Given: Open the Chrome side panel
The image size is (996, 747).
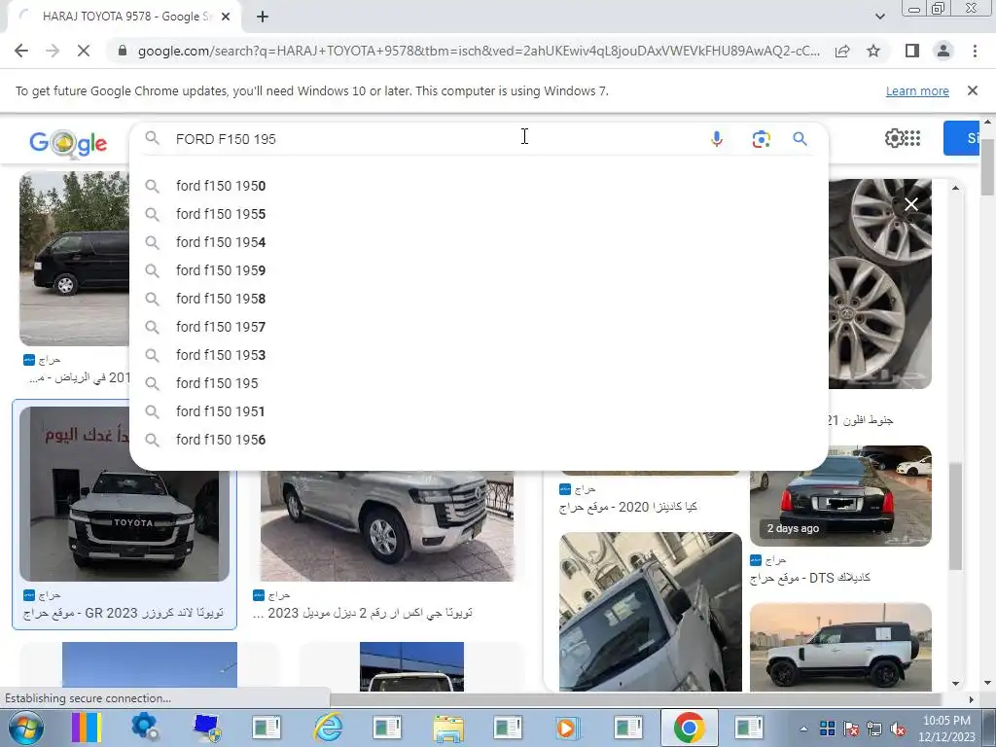Looking at the screenshot, I should (x=912, y=51).
